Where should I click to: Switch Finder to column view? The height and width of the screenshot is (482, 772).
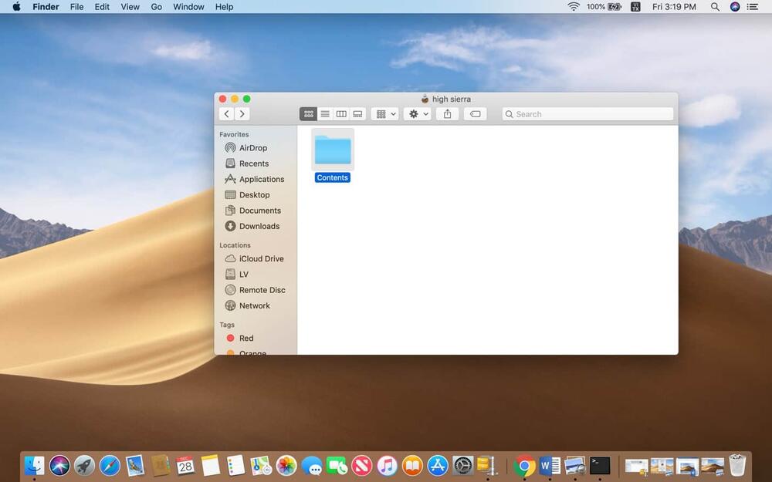click(341, 114)
